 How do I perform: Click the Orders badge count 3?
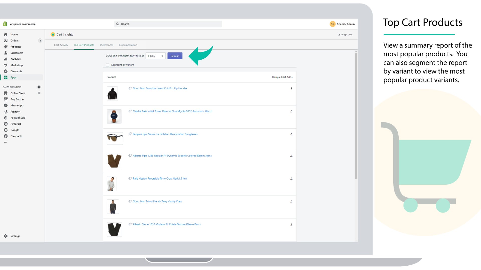click(x=40, y=41)
